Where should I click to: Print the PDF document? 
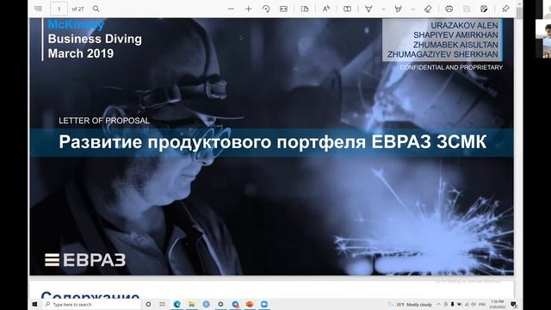pyautogui.click(x=449, y=9)
